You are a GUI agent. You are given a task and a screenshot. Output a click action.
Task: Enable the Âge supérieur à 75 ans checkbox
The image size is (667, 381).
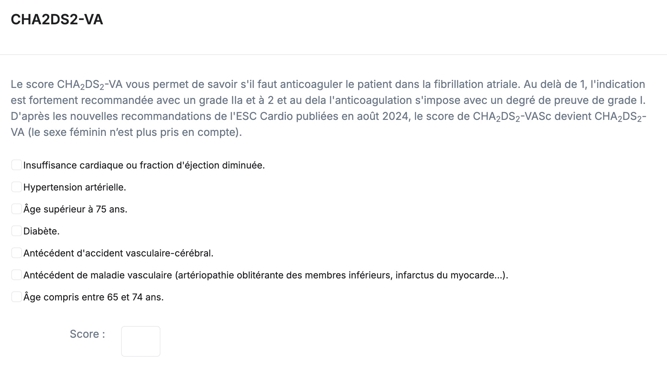coord(16,209)
